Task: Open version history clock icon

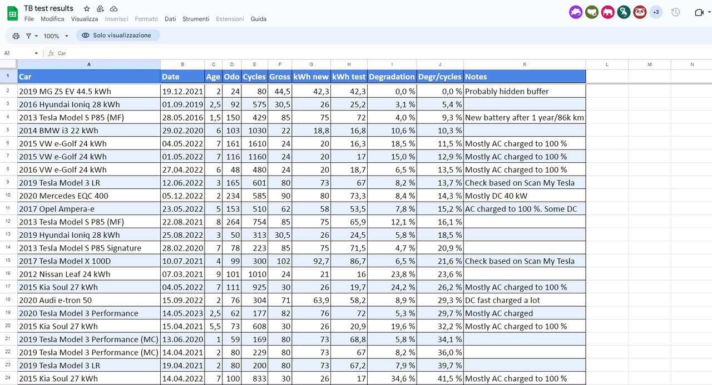Action: pos(676,12)
